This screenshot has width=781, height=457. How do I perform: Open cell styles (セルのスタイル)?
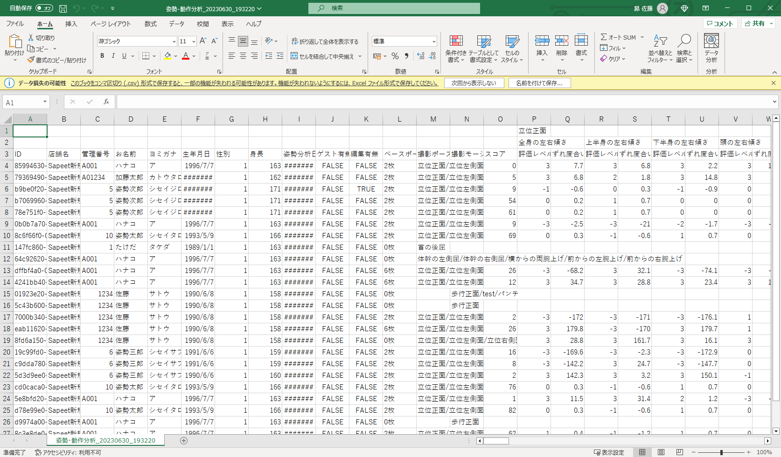pyautogui.click(x=512, y=49)
